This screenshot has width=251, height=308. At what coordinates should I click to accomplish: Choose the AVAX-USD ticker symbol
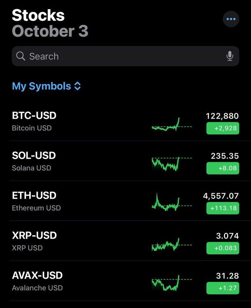coord(37,276)
